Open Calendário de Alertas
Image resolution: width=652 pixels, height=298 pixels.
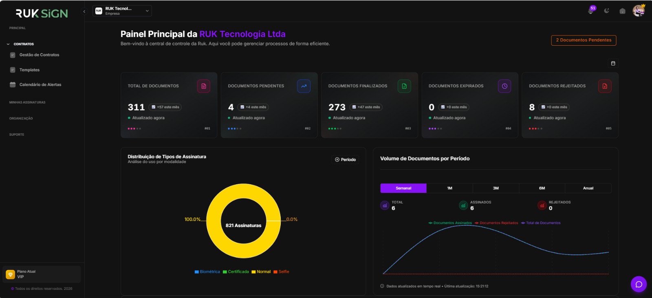coord(40,85)
